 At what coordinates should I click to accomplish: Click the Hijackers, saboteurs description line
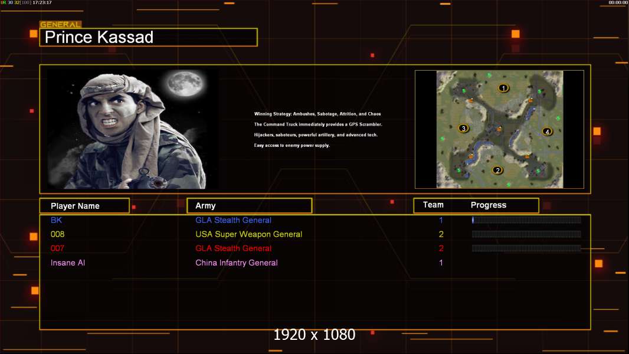(x=316, y=135)
